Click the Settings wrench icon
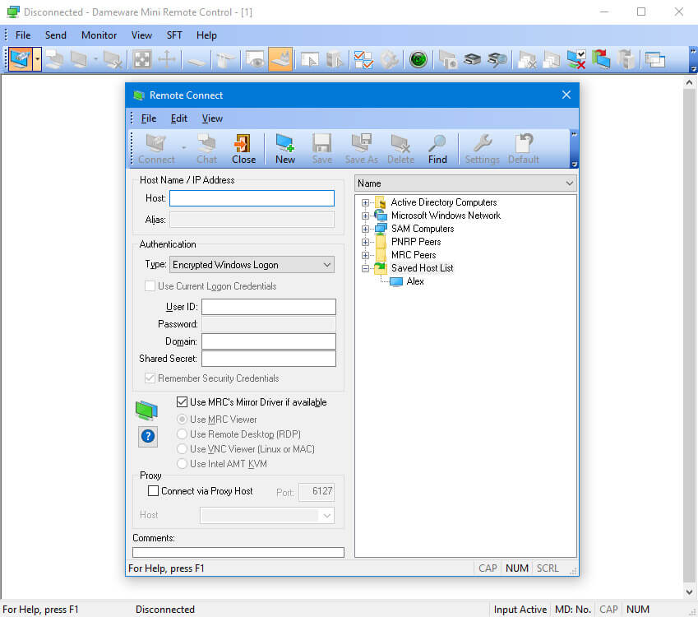The height and width of the screenshot is (617, 698). [482, 149]
